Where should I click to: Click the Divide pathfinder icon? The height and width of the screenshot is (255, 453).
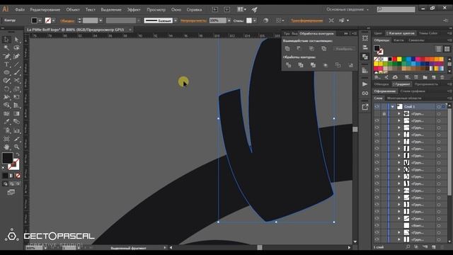coord(288,65)
